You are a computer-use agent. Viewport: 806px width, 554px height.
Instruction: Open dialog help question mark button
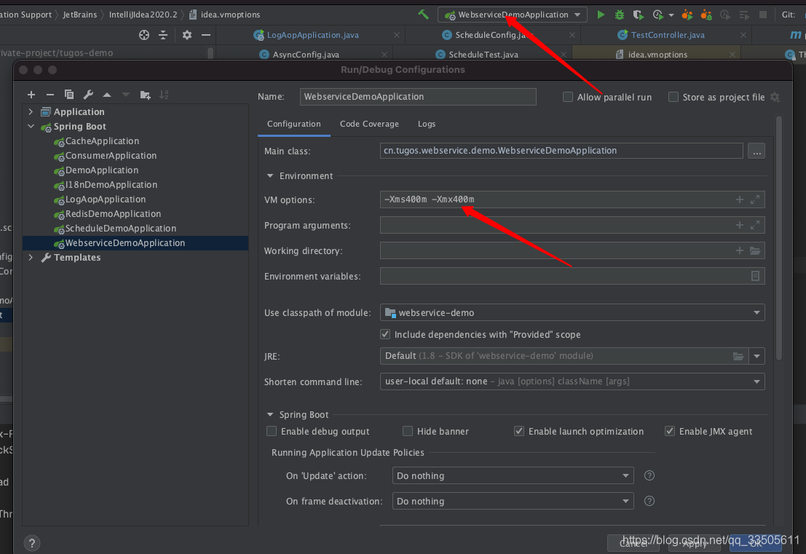(x=32, y=543)
